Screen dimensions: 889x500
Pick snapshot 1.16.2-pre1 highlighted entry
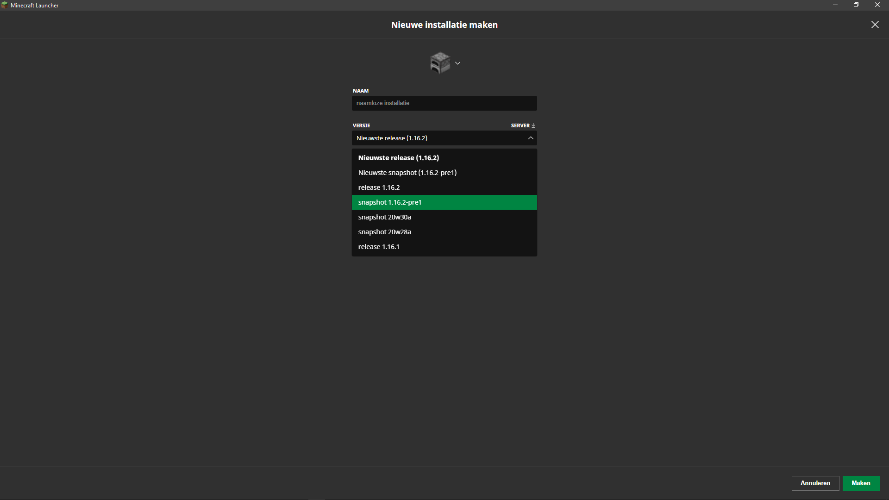pyautogui.click(x=389, y=202)
